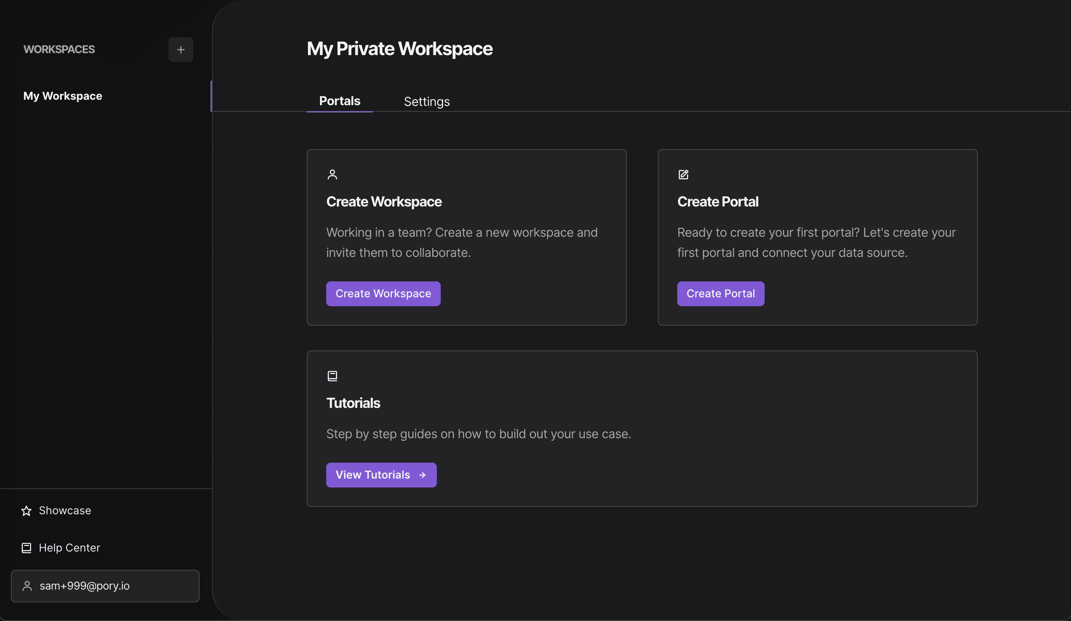Click the book icon above Tutorials heading
Viewport: 1071px width, 621px height.
(x=332, y=376)
